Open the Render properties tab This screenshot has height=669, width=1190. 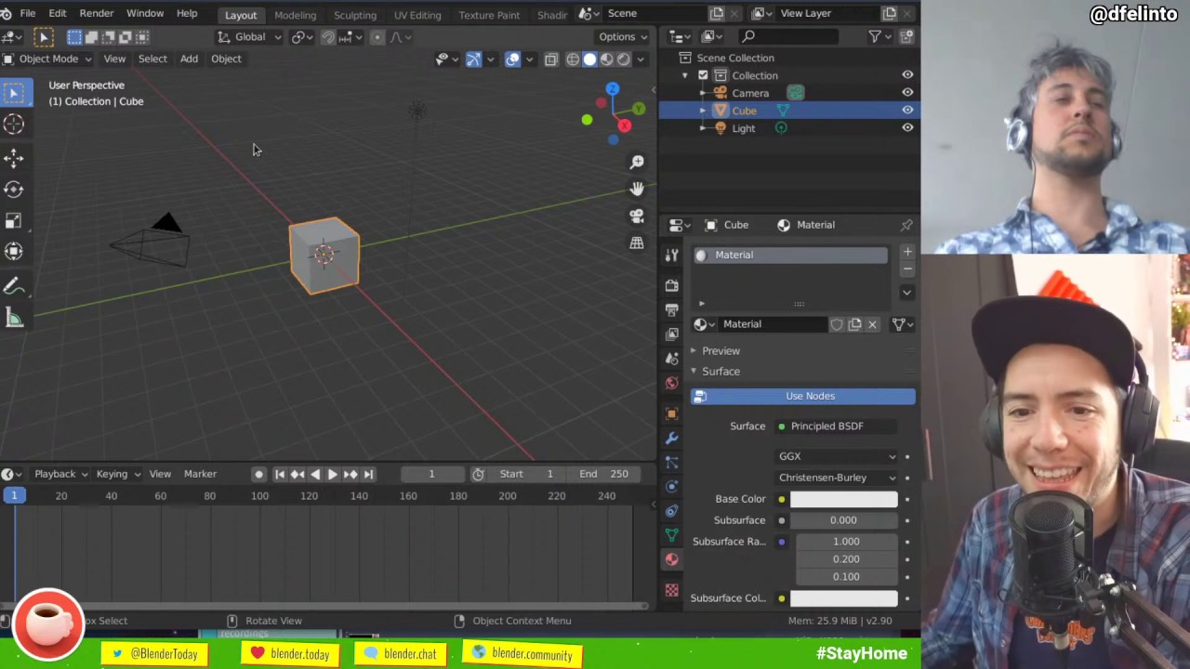click(x=672, y=285)
